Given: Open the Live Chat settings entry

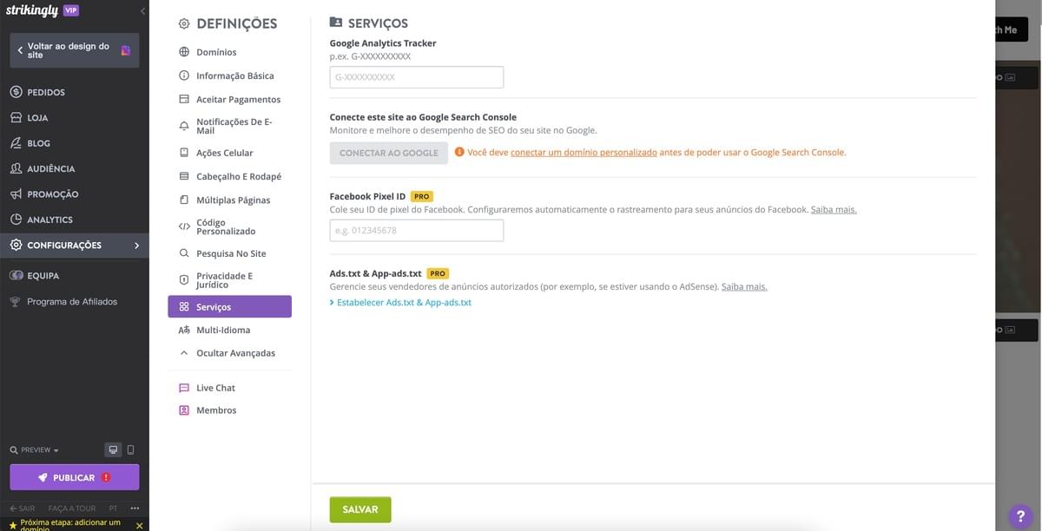Looking at the screenshot, I should [208, 387].
